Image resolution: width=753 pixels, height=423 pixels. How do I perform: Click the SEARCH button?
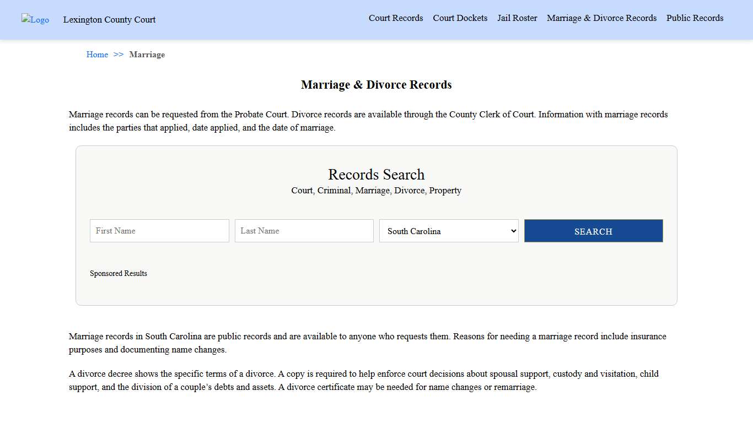(x=593, y=231)
